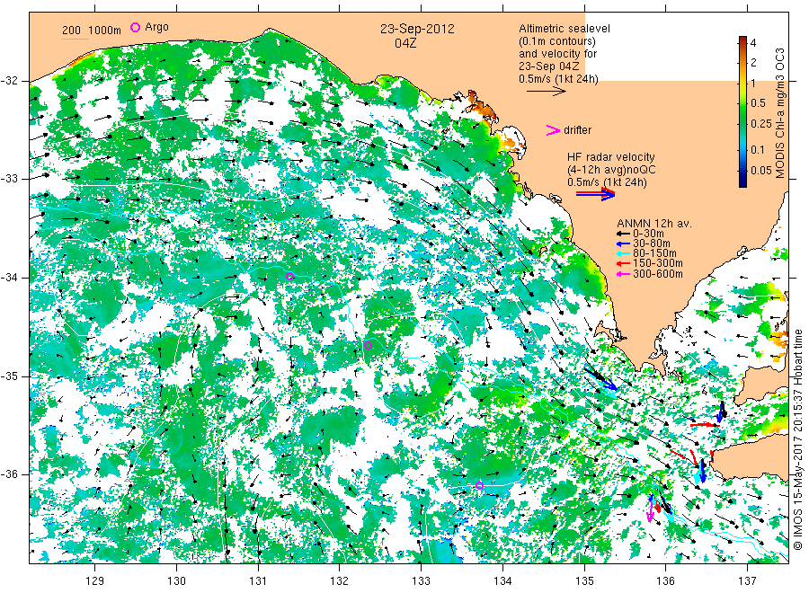
Task: Click the '136' longitude axis label
Action: (665, 581)
